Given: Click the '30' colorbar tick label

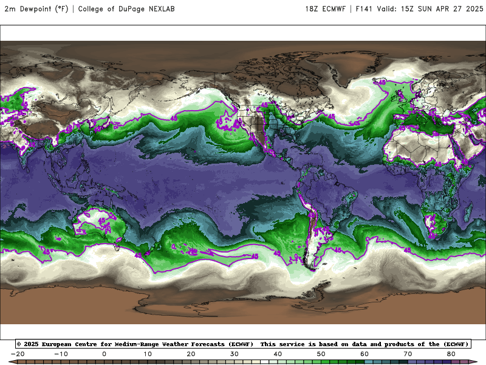Looking at the screenshot, I should tap(234, 354).
